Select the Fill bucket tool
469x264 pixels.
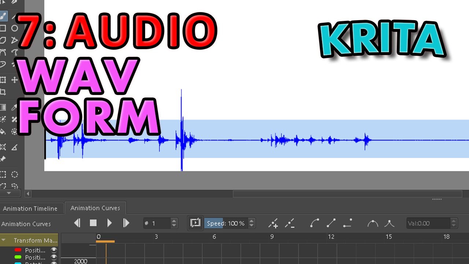click(3, 131)
